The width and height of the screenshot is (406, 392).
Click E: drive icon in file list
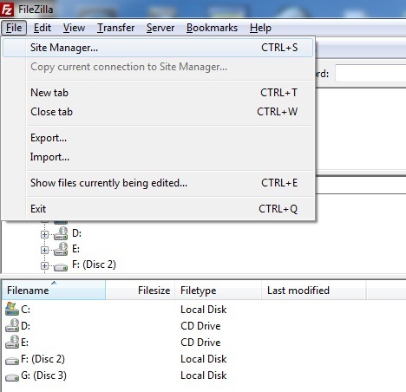[x=12, y=342]
